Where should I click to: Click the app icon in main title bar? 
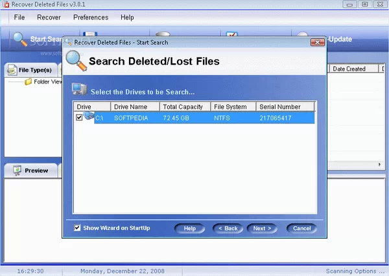(6, 5)
